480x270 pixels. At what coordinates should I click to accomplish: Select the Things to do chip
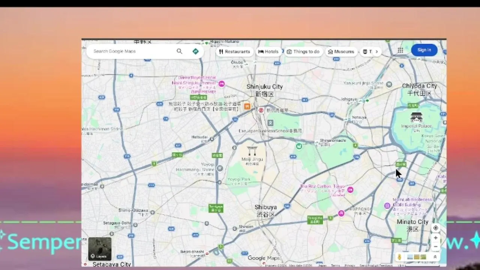coord(303,52)
